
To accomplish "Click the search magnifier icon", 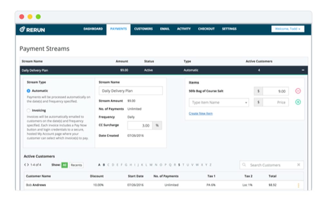I will coord(244,165).
